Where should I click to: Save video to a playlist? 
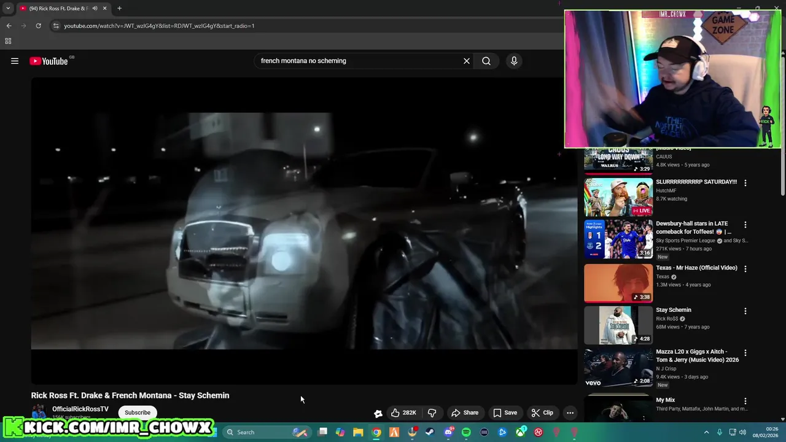(505, 413)
